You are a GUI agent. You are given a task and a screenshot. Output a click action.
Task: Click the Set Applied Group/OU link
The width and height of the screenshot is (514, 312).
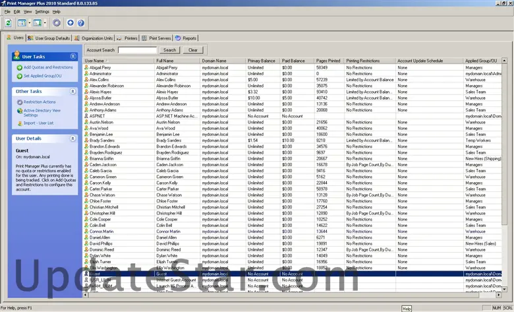43,76
